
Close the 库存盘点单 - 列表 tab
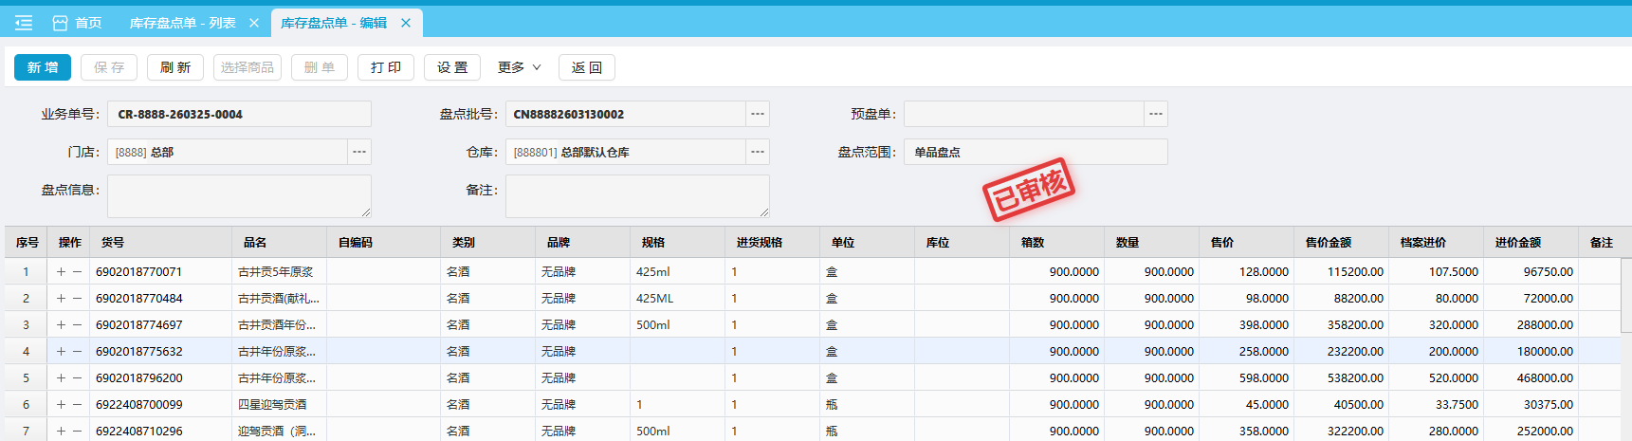pyautogui.click(x=254, y=23)
